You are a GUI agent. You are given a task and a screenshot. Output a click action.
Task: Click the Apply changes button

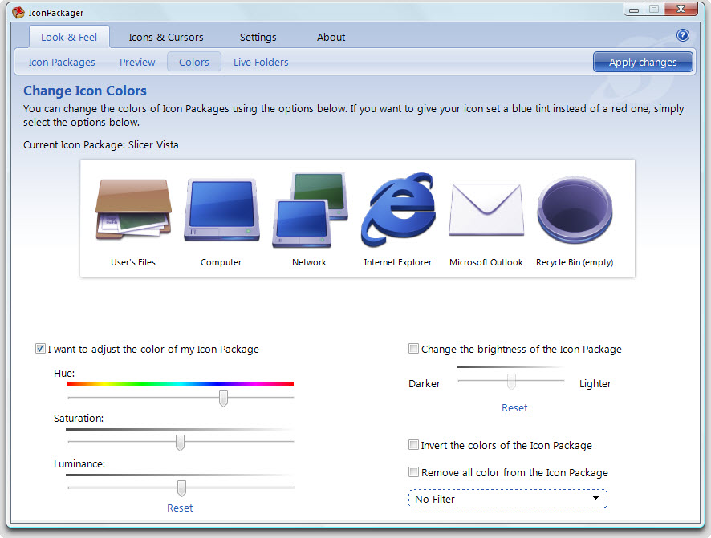point(643,62)
